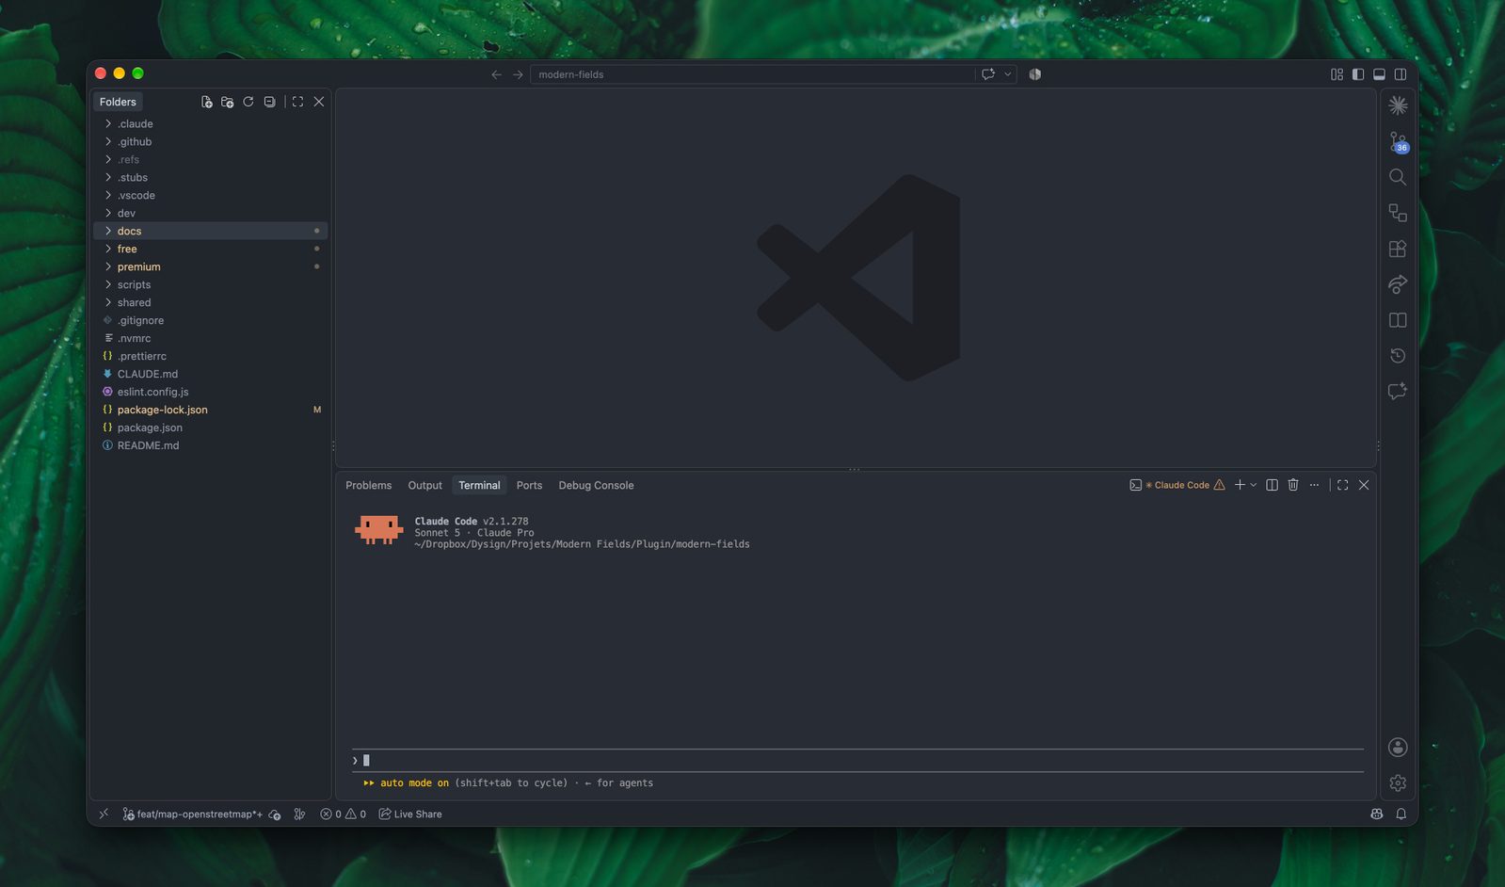This screenshot has height=887, width=1505.
Task: Switch to the Ports tab
Action: coord(529,485)
